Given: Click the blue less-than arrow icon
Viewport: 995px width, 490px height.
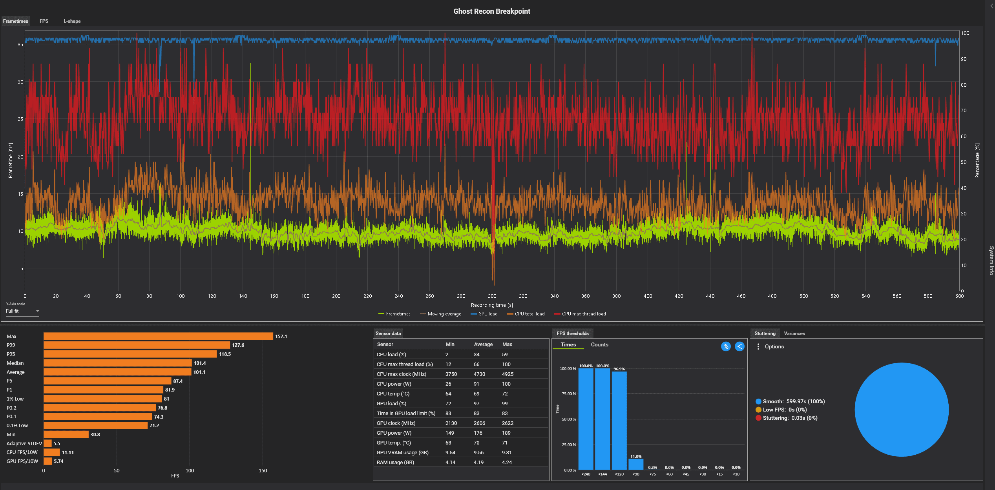Looking at the screenshot, I should pos(739,346).
